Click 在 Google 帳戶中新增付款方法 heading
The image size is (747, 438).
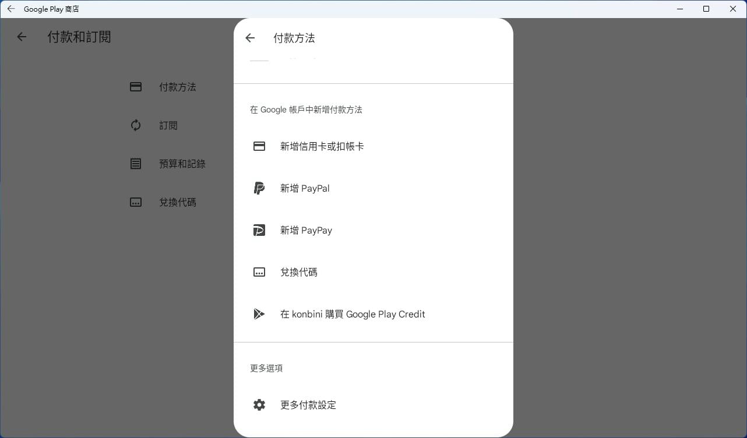[x=306, y=110]
